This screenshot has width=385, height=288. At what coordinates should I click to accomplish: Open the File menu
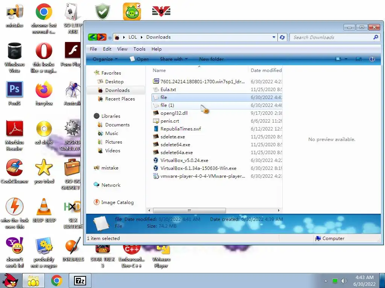pos(93,49)
